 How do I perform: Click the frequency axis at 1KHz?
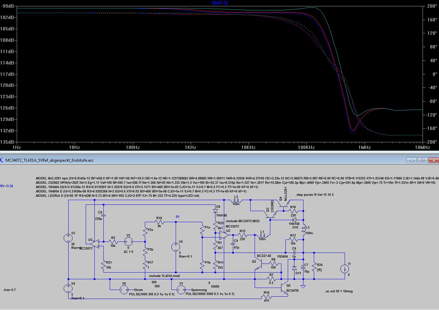(x=190, y=147)
